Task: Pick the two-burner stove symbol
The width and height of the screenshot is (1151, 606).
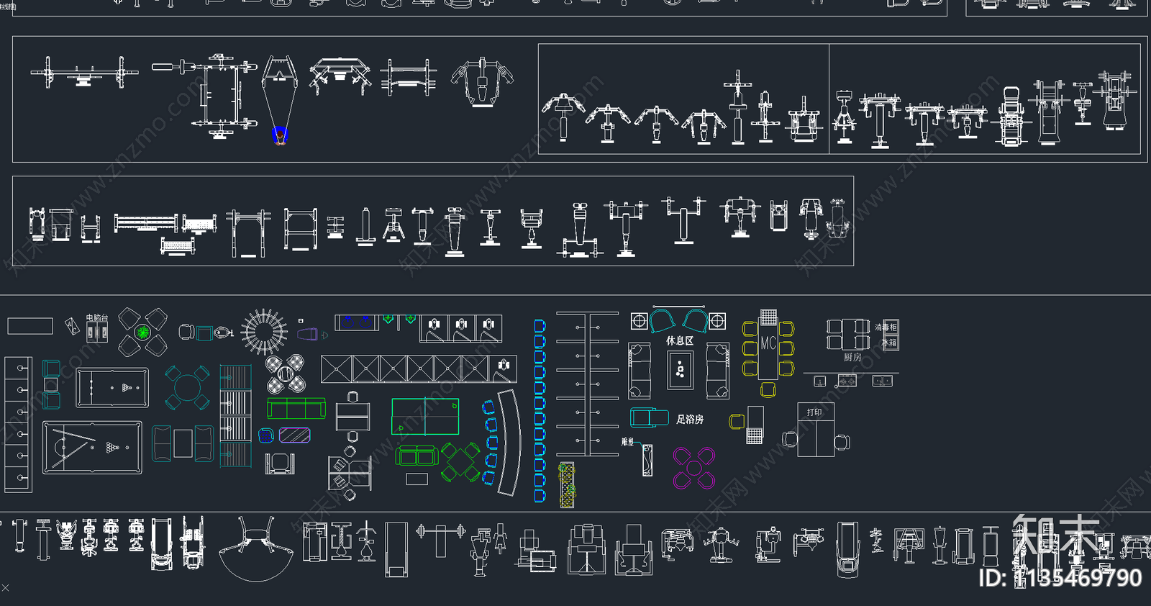Action: click(847, 381)
